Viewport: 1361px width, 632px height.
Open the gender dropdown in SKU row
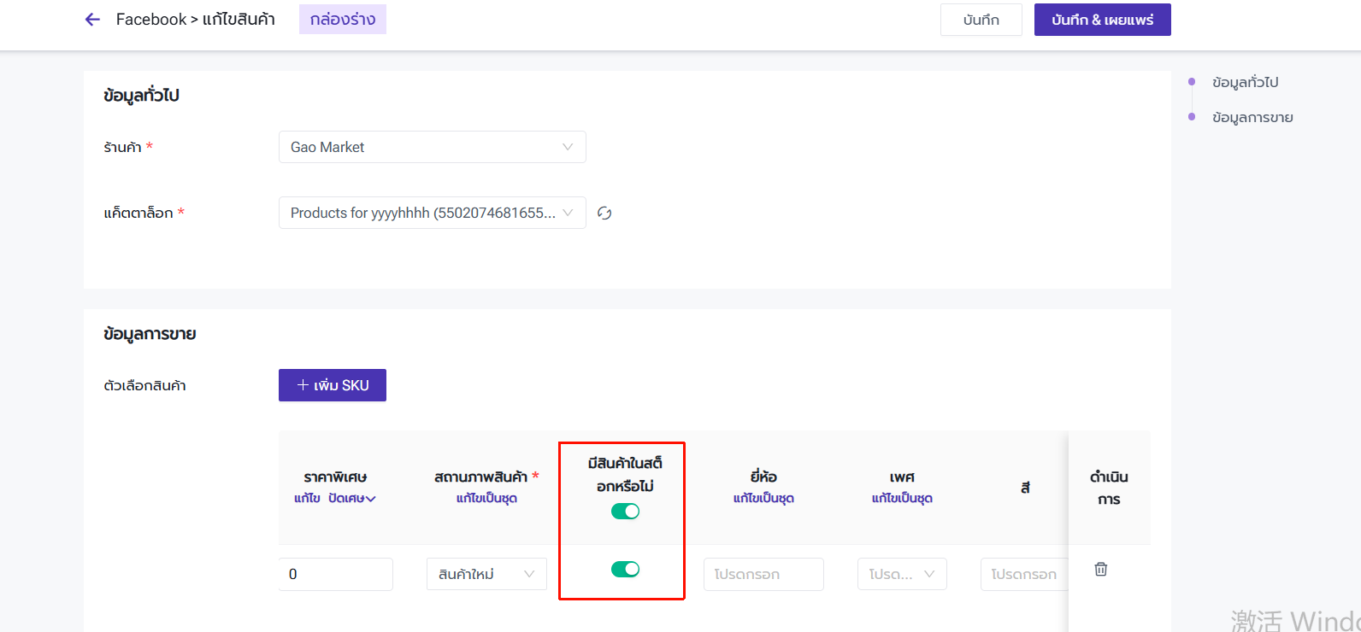tap(901, 574)
